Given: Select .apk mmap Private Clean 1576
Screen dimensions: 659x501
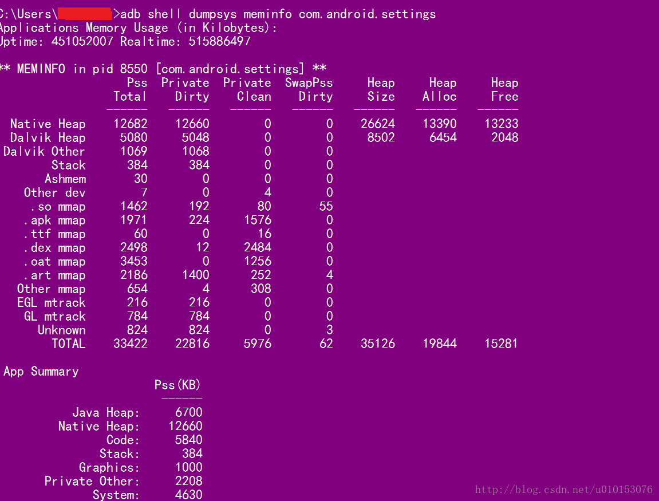Looking at the screenshot, I should coord(258,220).
